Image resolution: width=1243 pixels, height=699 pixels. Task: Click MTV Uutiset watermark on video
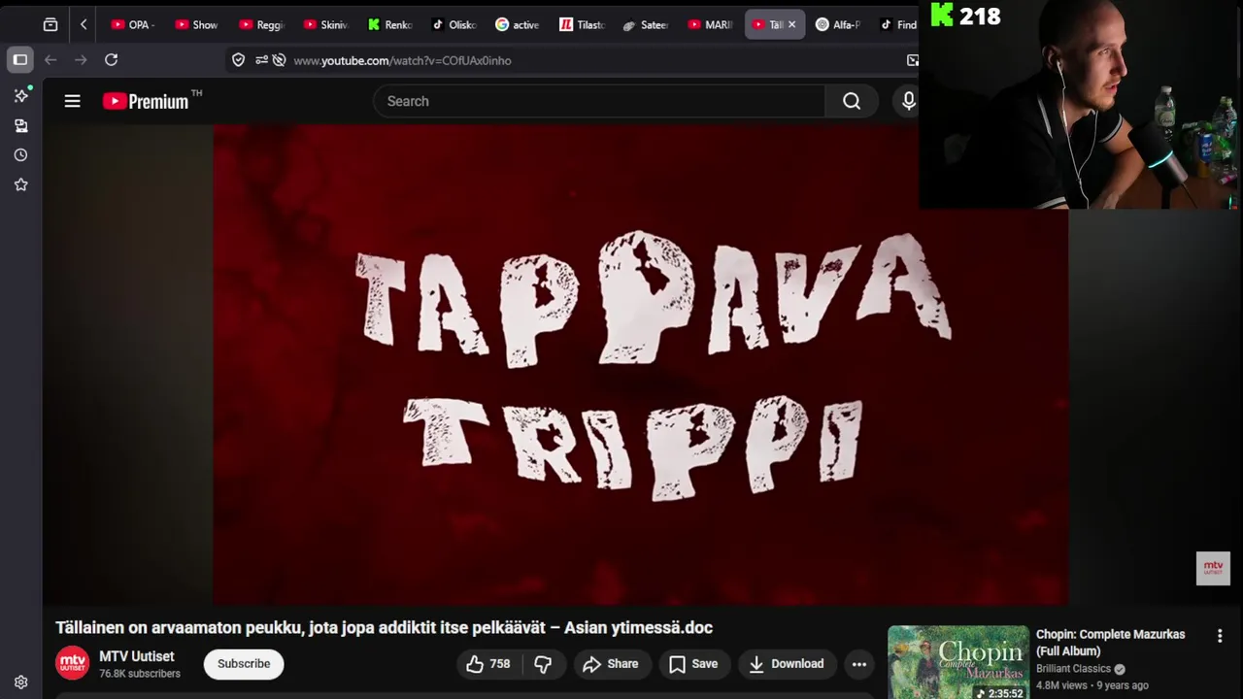tap(1213, 569)
